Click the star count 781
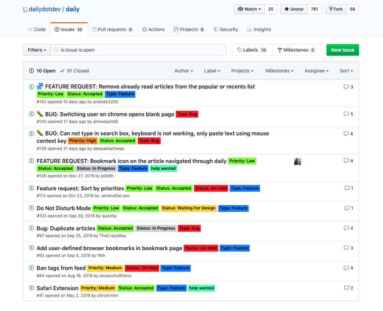383x311 pixels. (315, 9)
